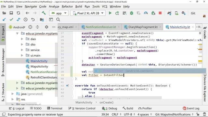Expand the service folder
The height and width of the screenshot is (117, 208).
pyautogui.click(x=22, y=50)
